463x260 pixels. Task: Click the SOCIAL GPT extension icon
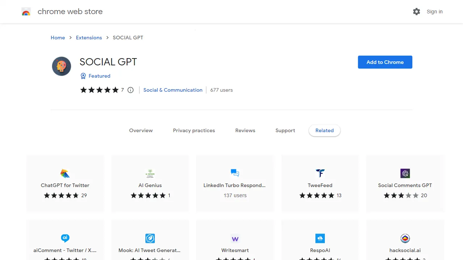61,66
